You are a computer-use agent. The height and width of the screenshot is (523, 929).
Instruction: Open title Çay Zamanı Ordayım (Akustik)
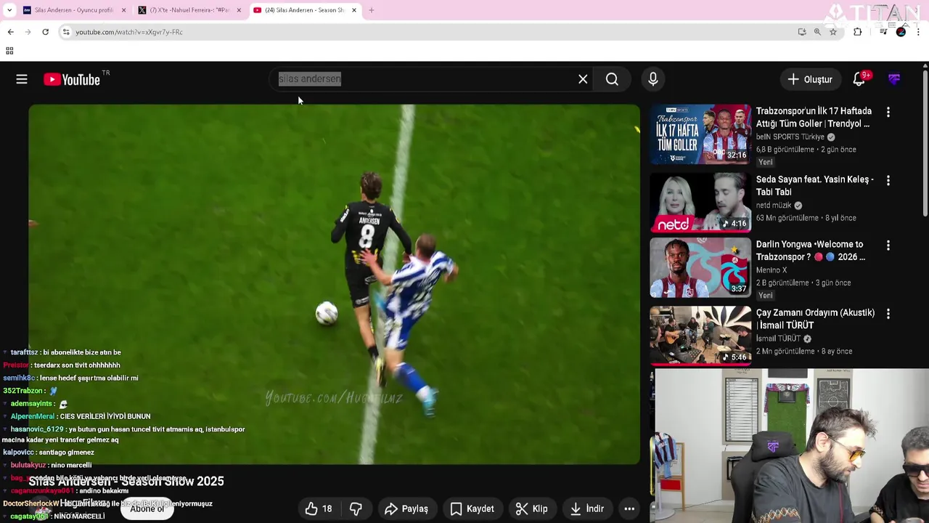point(815,319)
